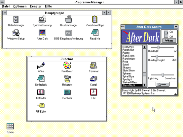Viewport: 183px width, 137px height.
Task: Click module list scroll up arrow
Action: [x=144, y=47]
